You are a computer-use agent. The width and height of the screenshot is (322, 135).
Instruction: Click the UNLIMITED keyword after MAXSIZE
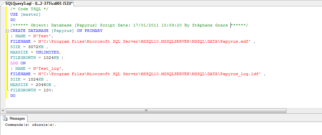[47, 52]
